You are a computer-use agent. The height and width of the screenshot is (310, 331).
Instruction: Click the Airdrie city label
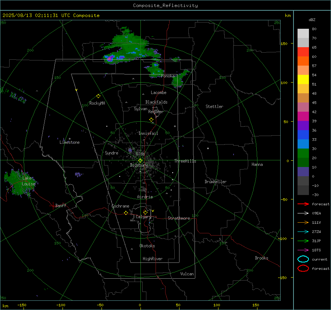click(145, 197)
